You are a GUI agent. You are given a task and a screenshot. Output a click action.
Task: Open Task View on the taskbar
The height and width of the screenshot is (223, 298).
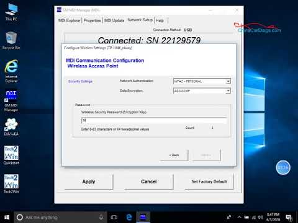point(114,217)
